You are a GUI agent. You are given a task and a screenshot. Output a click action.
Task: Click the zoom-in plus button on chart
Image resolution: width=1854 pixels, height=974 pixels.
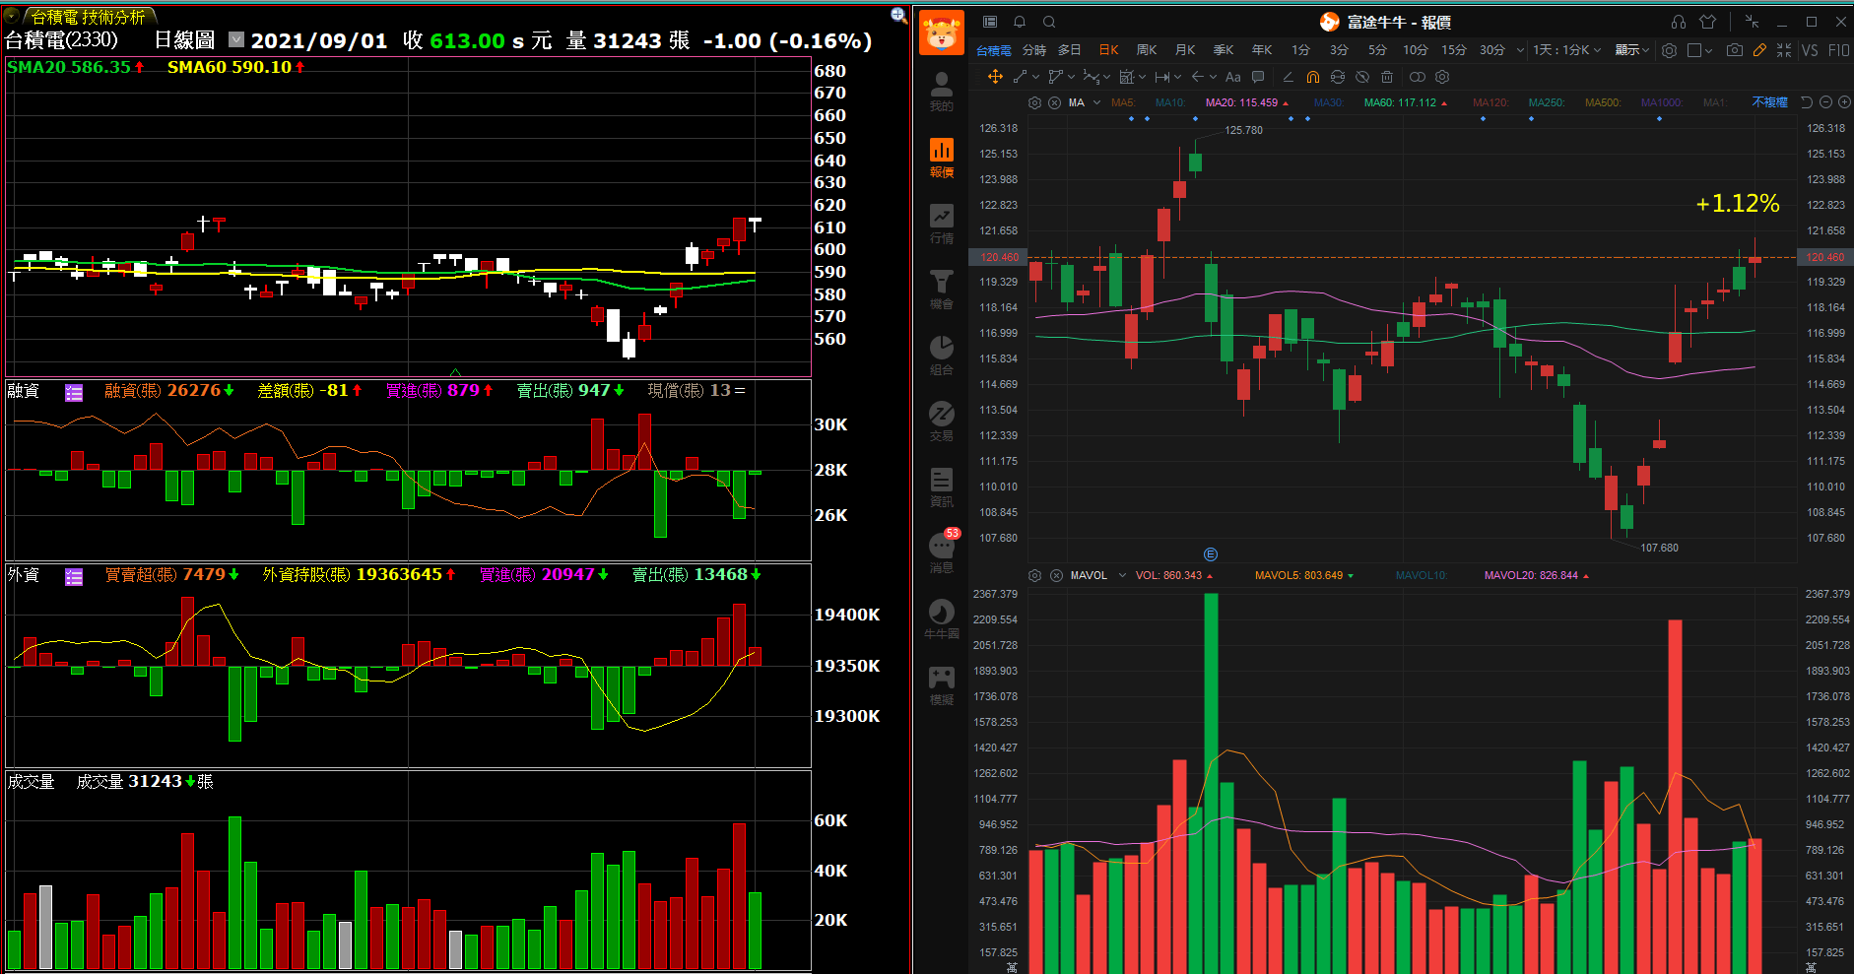click(x=1844, y=102)
